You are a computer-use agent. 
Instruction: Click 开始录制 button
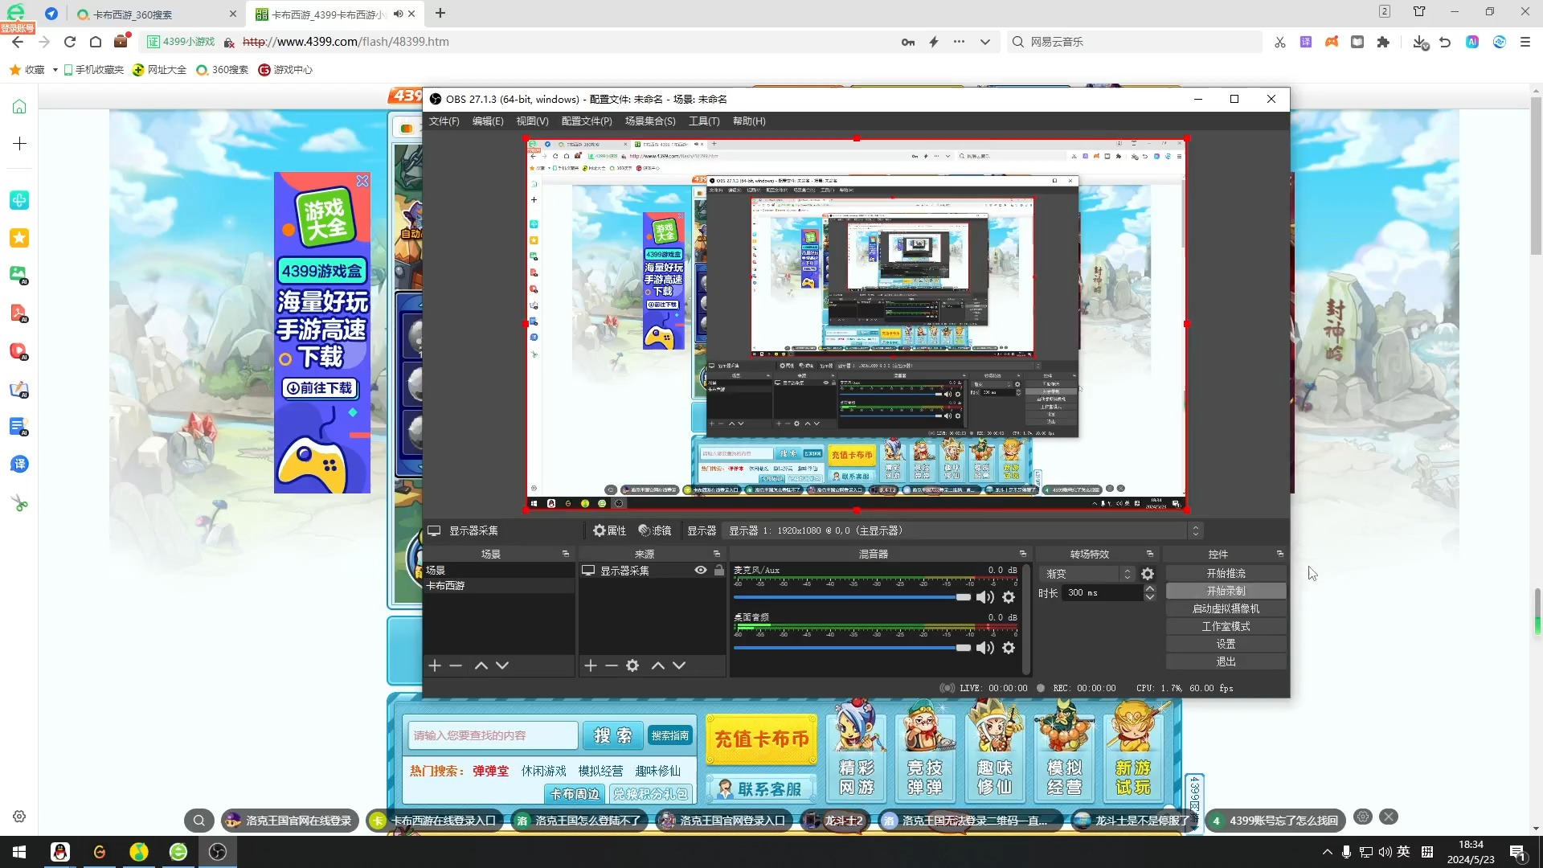(1226, 591)
